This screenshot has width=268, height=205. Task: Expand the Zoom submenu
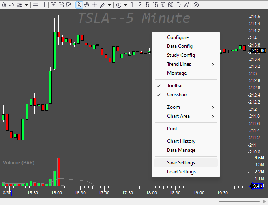[x=186, y=107]
